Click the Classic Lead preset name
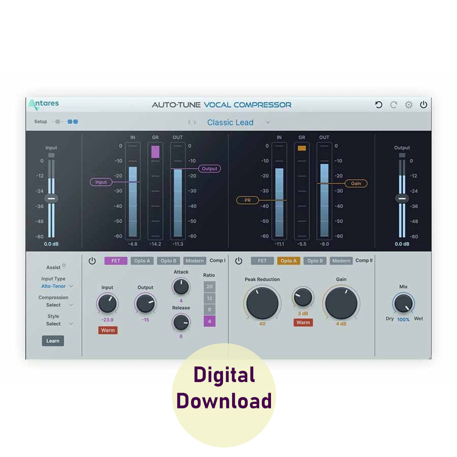457x457 pixels. 230,122
